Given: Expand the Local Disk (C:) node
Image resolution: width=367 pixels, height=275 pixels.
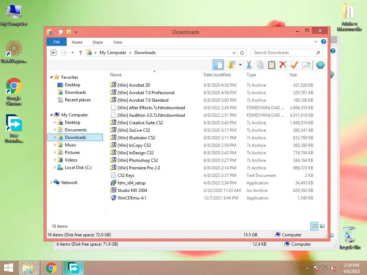Looking at the screenshot, I should [x=55, y=168].
